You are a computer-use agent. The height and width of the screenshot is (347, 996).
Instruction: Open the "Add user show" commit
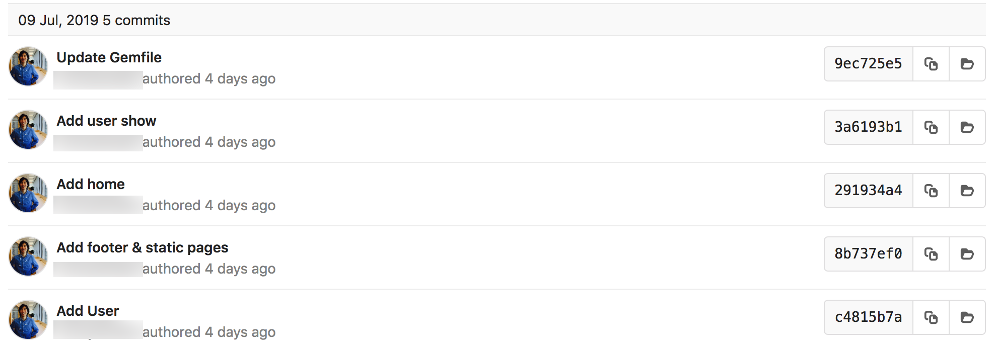point(106,121)
